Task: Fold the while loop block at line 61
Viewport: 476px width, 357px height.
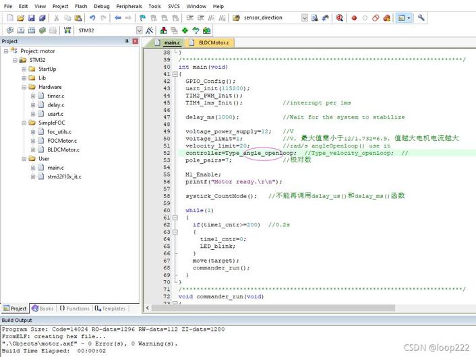Action: (x=175, y=218)
